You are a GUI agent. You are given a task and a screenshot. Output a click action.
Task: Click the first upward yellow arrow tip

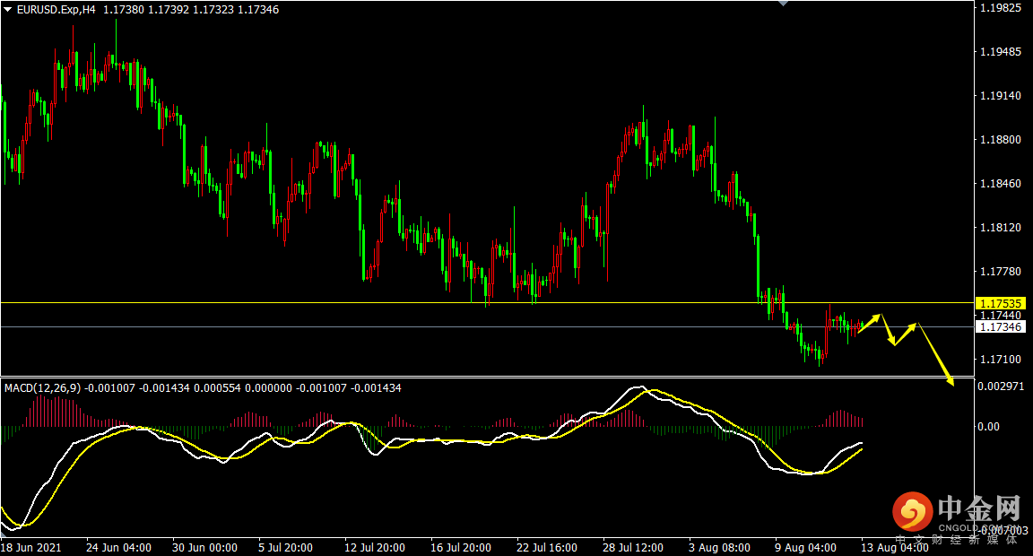point(880,316)
